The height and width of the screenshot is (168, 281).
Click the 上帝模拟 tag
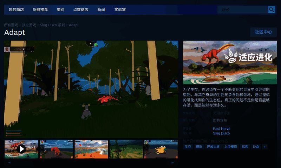pos(231,147)
